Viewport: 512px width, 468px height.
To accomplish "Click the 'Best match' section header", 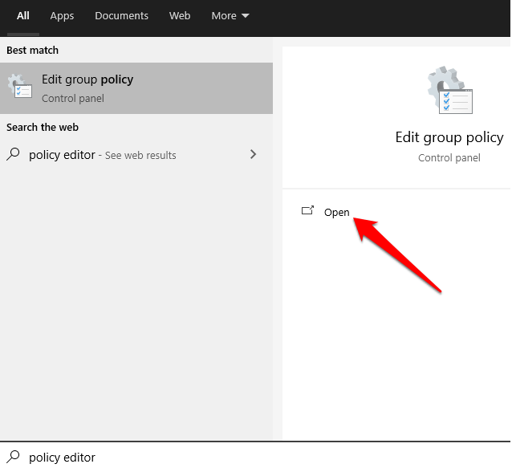I will [32, 50].
